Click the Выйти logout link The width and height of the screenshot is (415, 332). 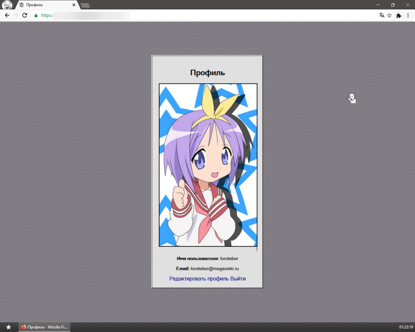coord(238,279)
